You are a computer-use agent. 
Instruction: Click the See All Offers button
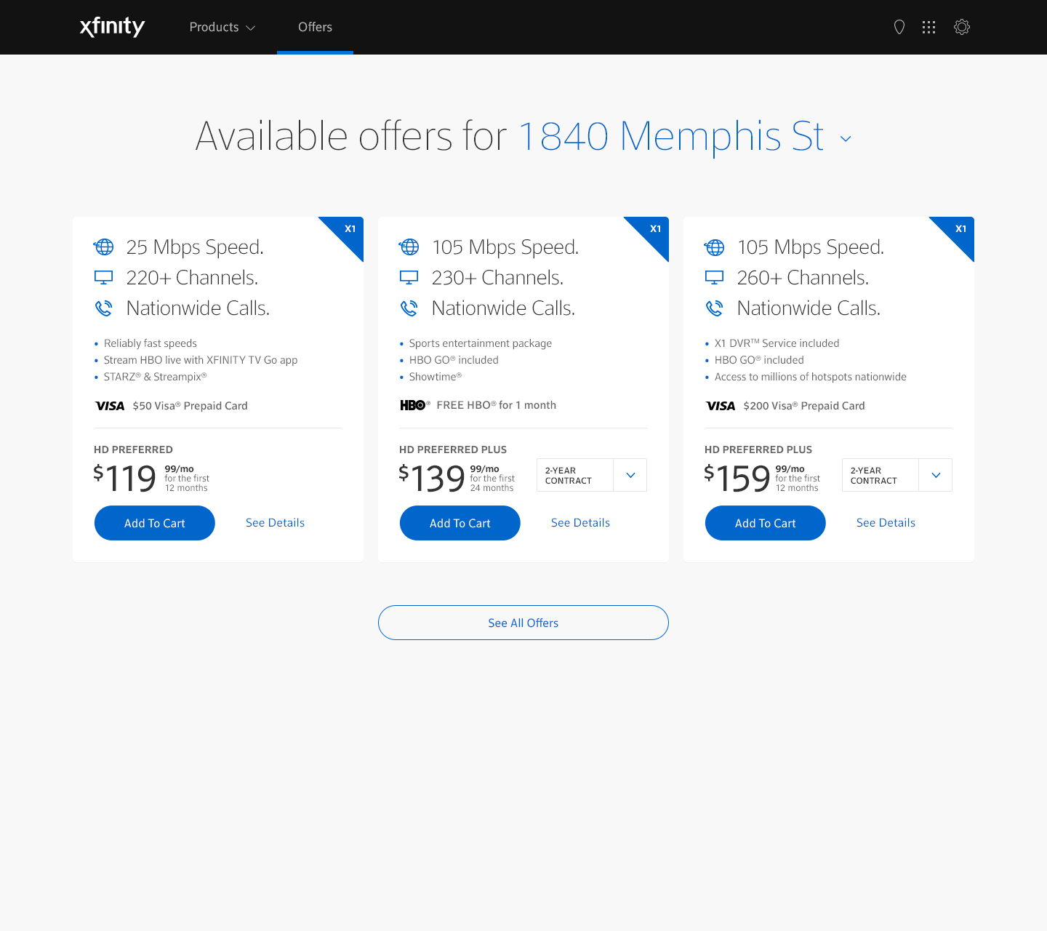[x=523, y=623]
